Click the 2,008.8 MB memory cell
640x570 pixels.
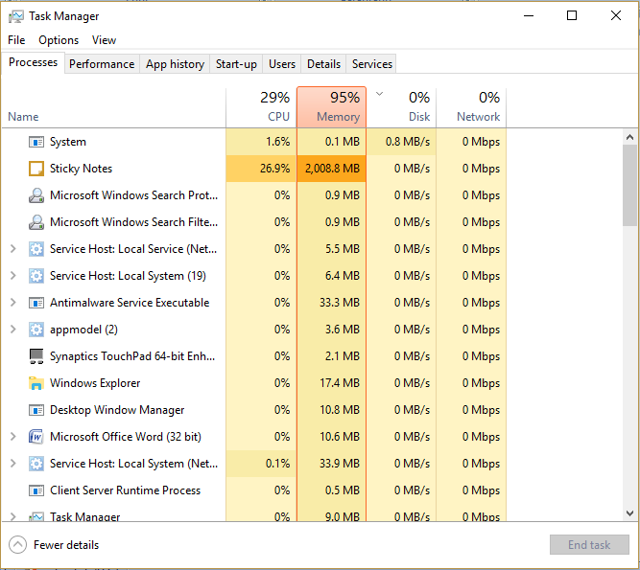(x=331, y=169)
